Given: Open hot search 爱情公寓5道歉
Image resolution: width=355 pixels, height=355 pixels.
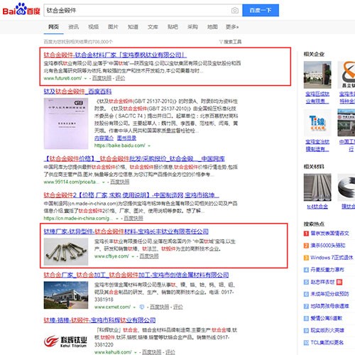Looking at the screenshot, I should coord(327,318).
